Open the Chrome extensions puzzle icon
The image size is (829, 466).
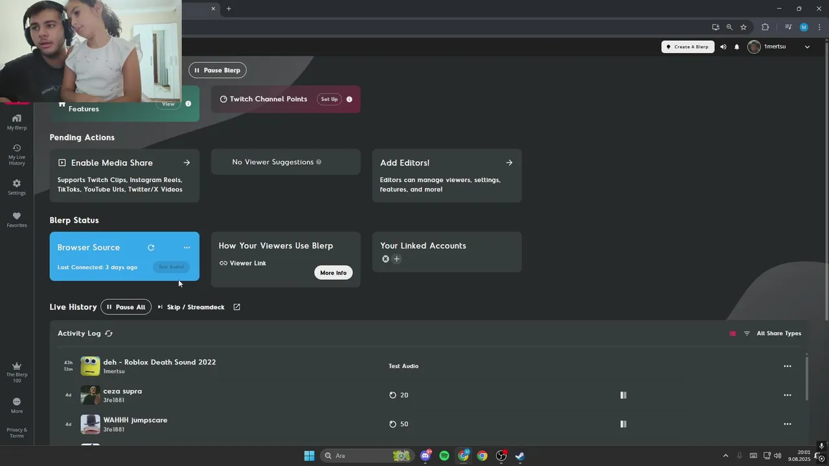click(x=765, y=27)
